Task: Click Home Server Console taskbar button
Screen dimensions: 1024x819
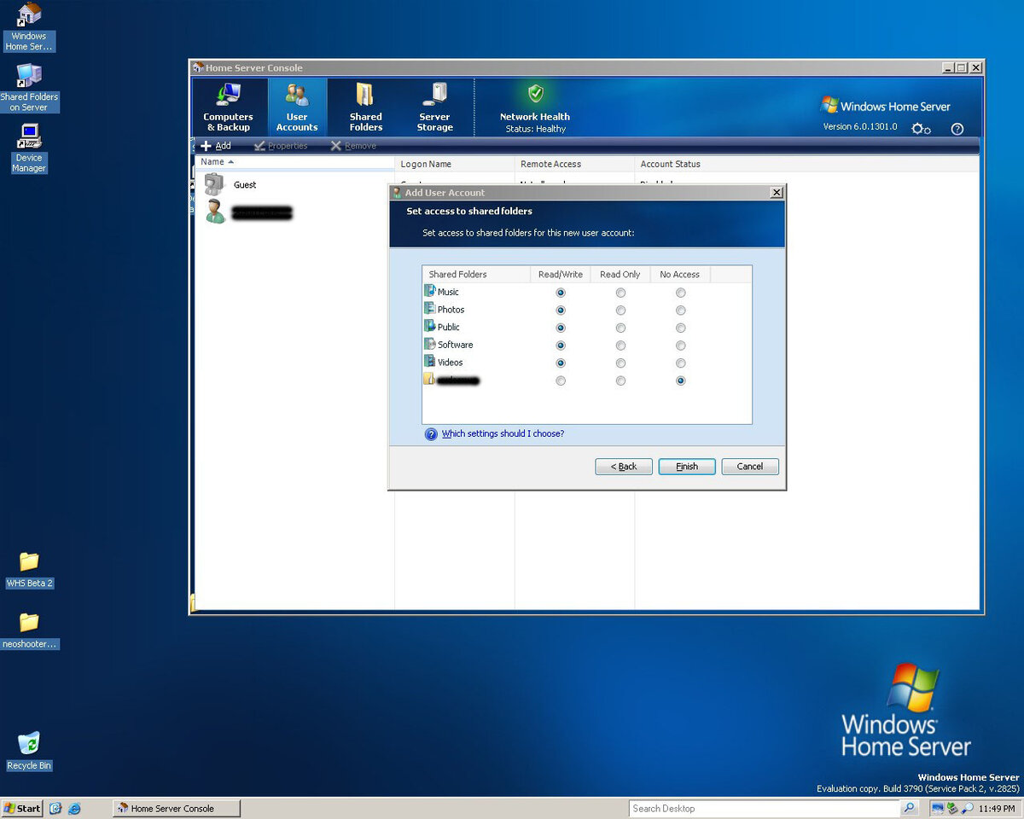Action: point(177,808)
